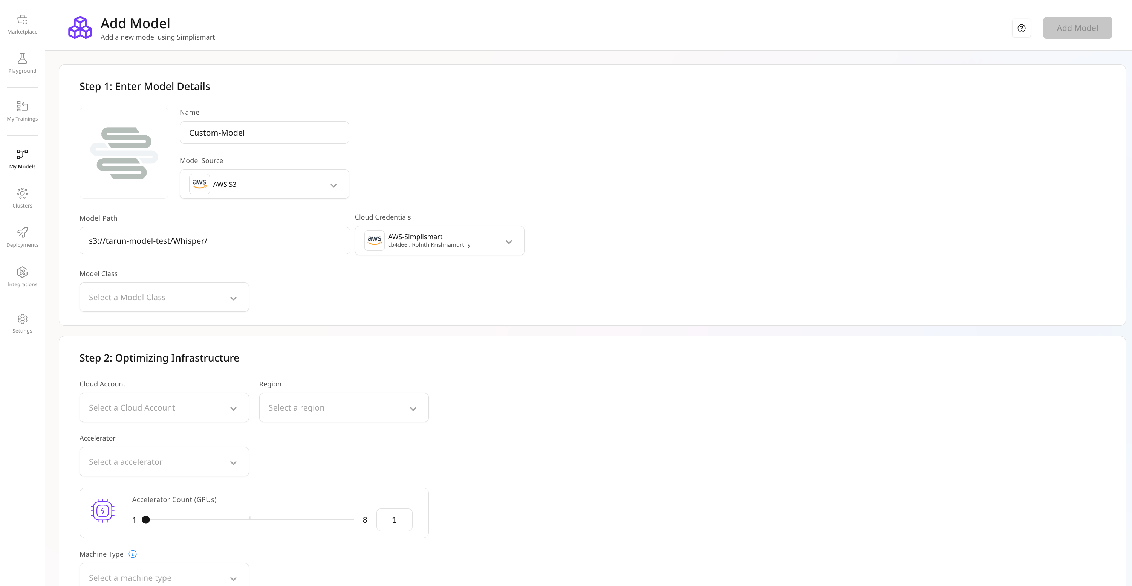Viewport: 1132px width, 586px height.
Task: Open Settings from sidebar
Action: pyautogui.click(x=22, y=323)
